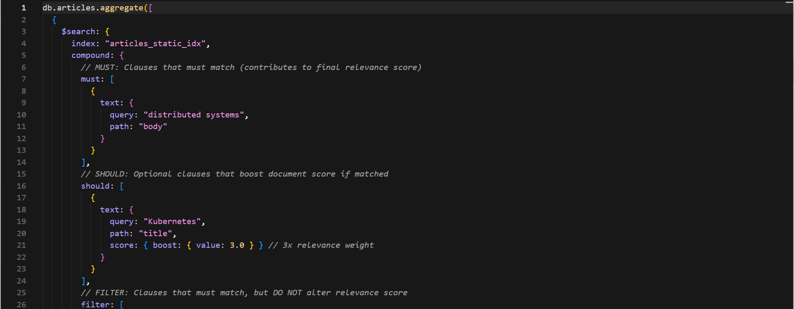Click the aggregate method name on line 1
794x309 pixels.
coord(122,8)
